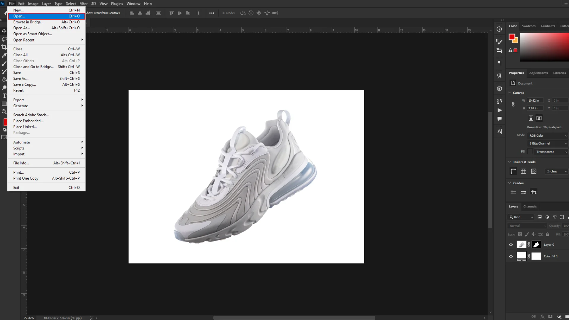Select the Move tool
Screen dimensions: 569x320
[x=4, y=31]
